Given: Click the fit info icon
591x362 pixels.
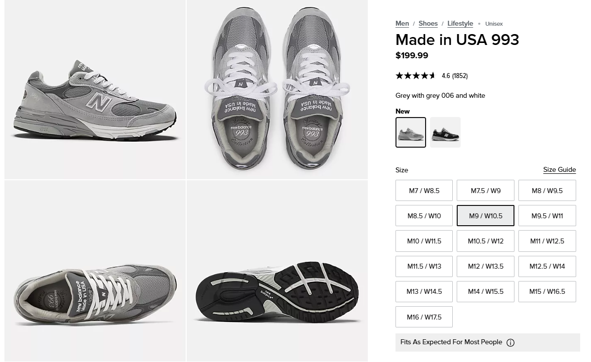Looking at the screenshot, I should pyautogui.click(x=511, y=343).
